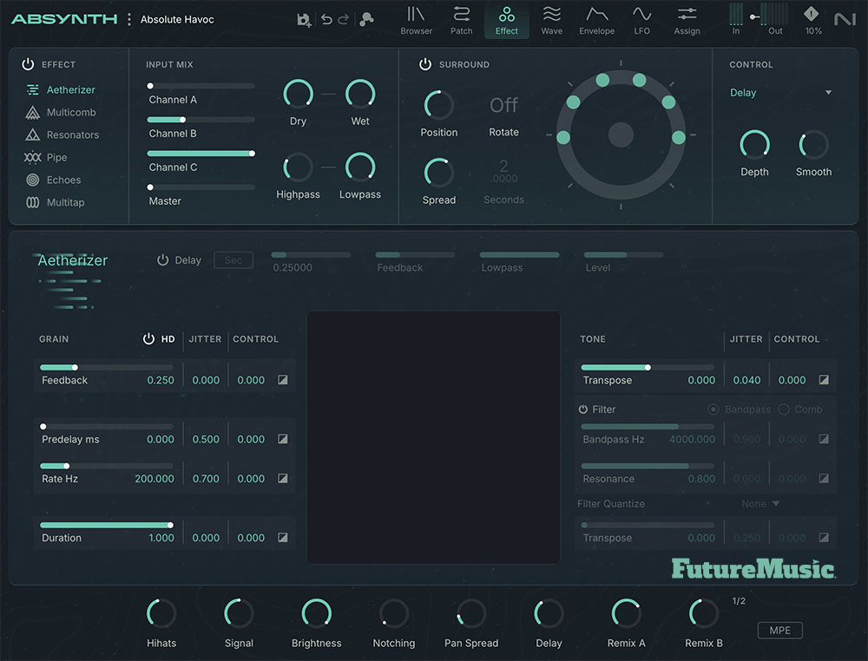Screen dimensions: 868x661
Task: Toggle the Surround power switch
Action: 425,64
